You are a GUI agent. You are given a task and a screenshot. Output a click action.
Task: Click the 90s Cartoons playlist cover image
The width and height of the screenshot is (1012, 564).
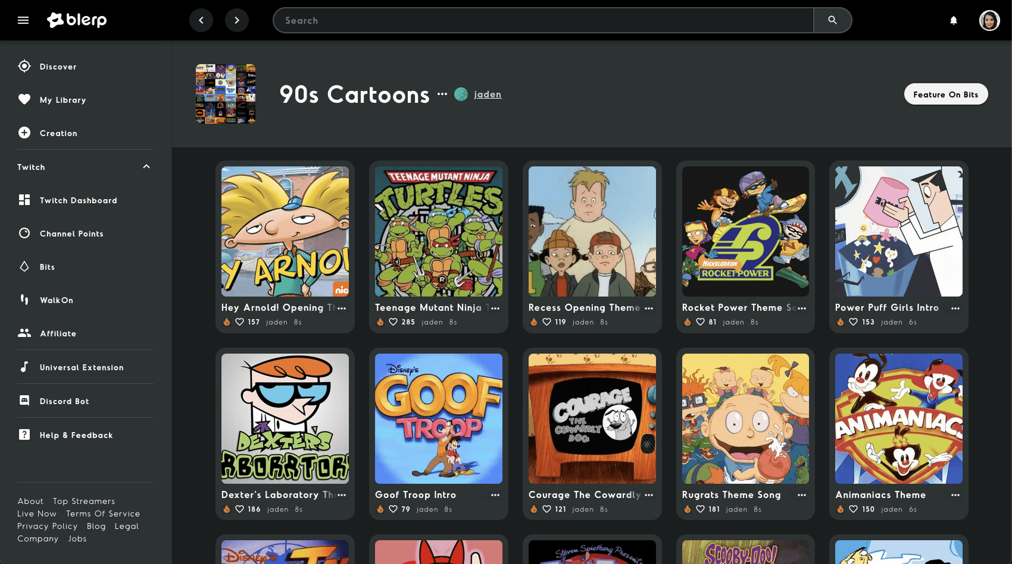tap(226, 94)
